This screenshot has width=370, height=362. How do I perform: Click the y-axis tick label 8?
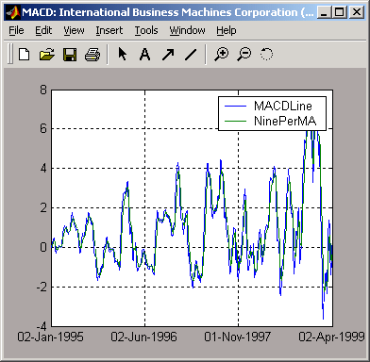(43, 90)
